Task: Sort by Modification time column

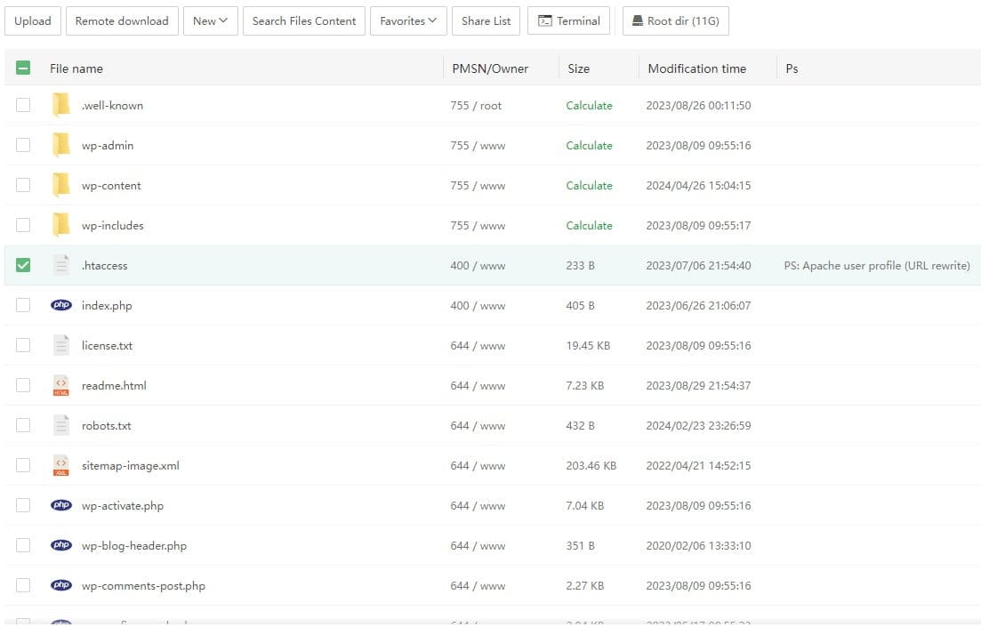Action: pyautogui.click(x=697, y=68)
